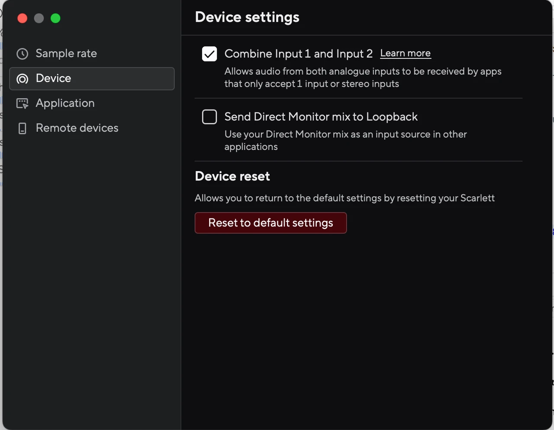The width and height of the screenshot is (554, 430).
Task: Click the text about resetting your Scarlett
Action: [x=345, y=198]
